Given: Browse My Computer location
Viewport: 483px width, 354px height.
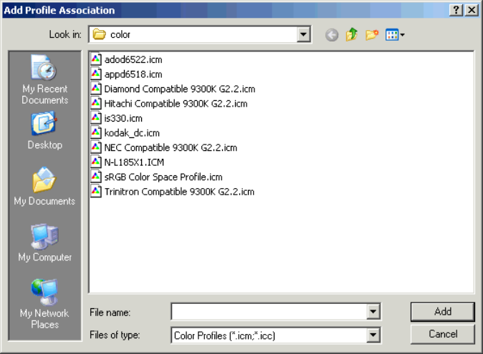Looking at the screenshot, I should pyautogui.click(x=44, y=243).
